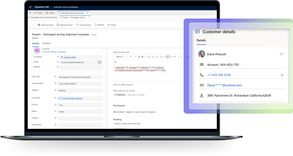293x156 pixels.
Task: Refresh the swarm record
Action: pyautogui.click(x=99, y=25)
